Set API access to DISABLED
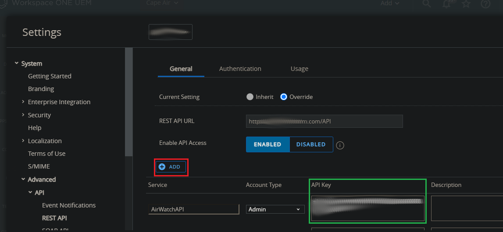This screenshot has width=503, height=232. [x=311, y=144]
